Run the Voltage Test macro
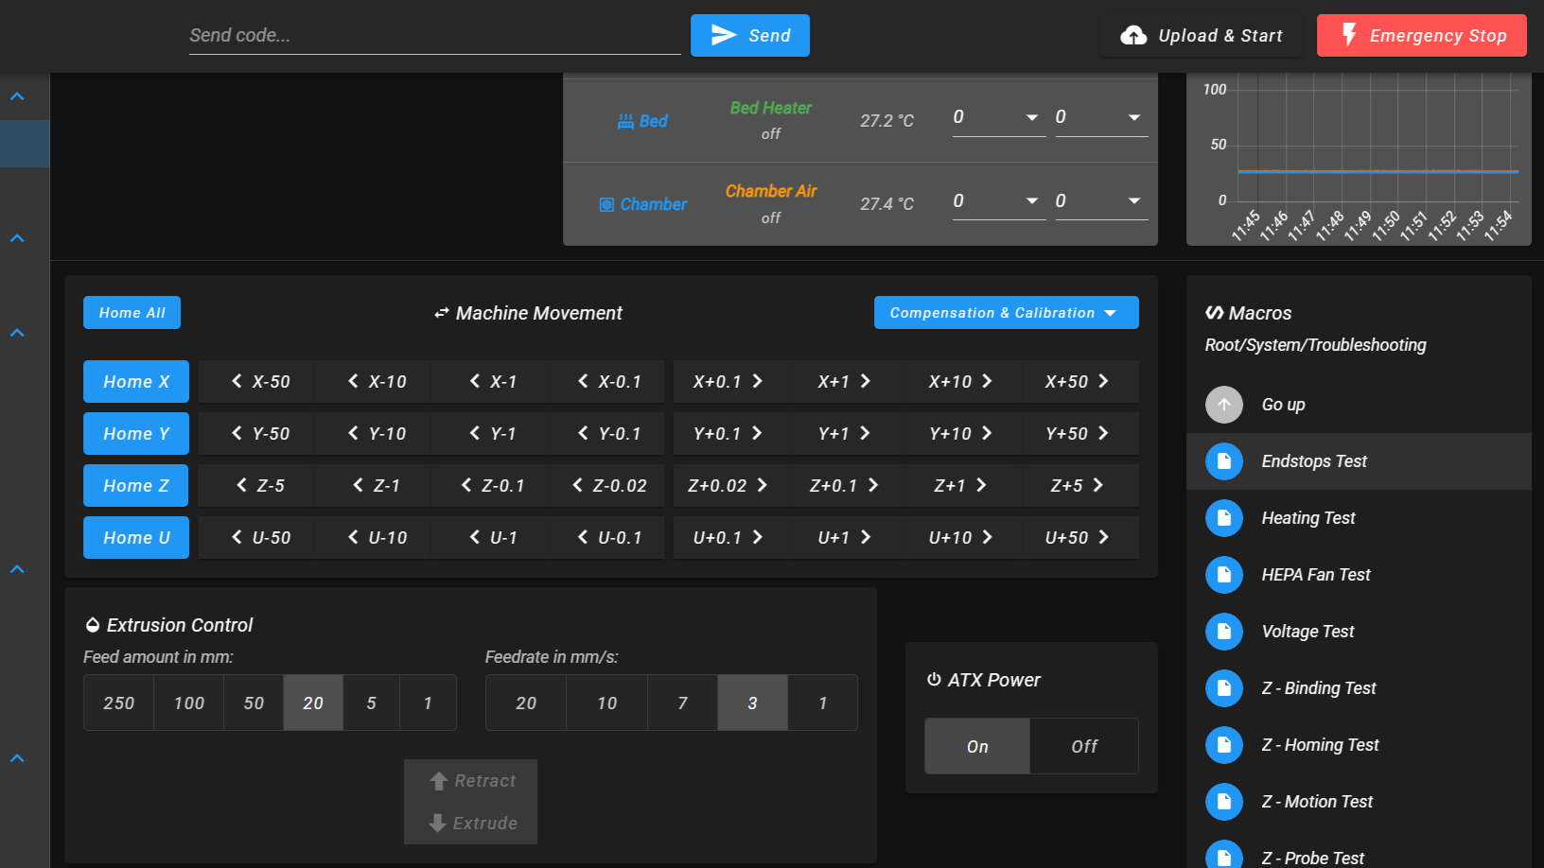Viewport: 1544px width, 868px height. tap(1359, 632)
